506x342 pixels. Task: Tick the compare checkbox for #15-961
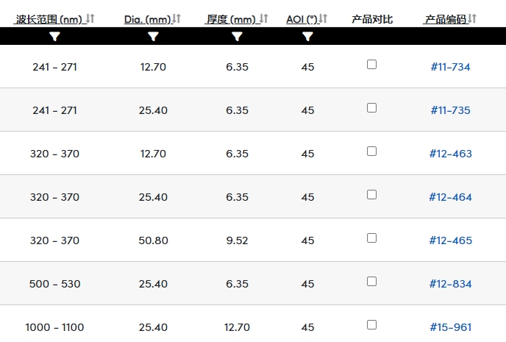click(x=371, y=325)
